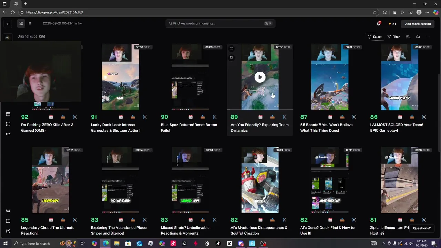441x248 pixels.
Task: Click the lightning credits counter showing 51
Action: point(392,24)
